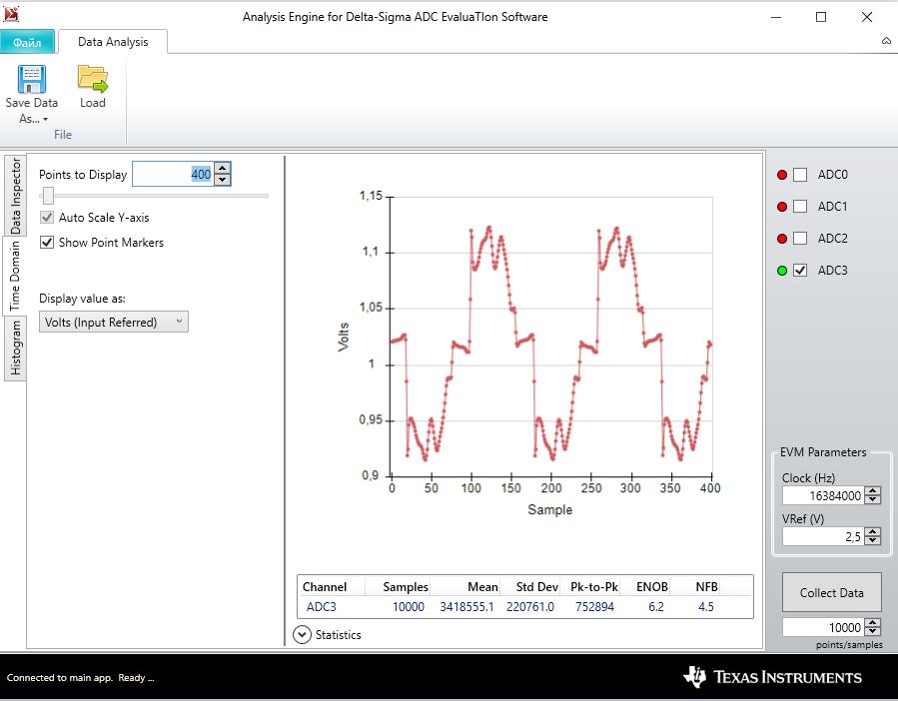Click the ADC2 red status indicator
This screenshot has width=898, height=701.
pos(782,239)
